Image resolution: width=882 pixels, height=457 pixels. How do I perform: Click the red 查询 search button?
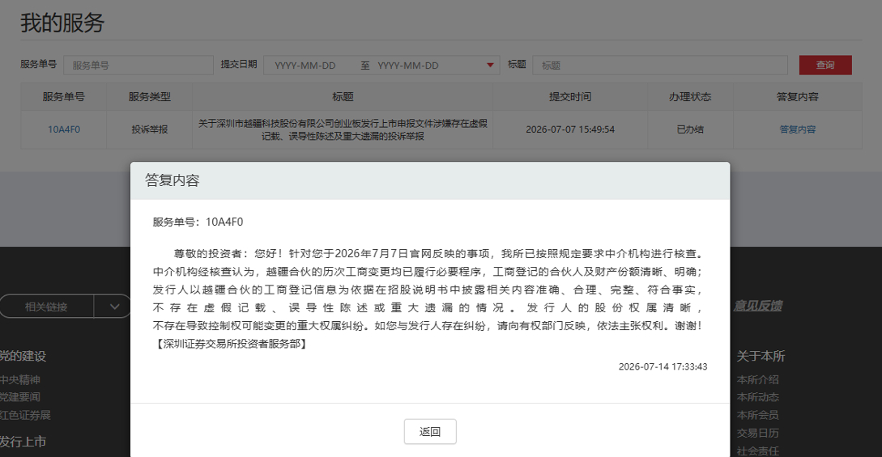pyautogui.click(x=825, y=66)
